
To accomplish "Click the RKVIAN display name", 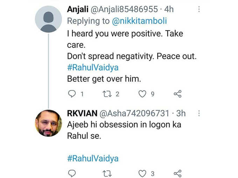I will pyautogui.click(x=82, y=113).
